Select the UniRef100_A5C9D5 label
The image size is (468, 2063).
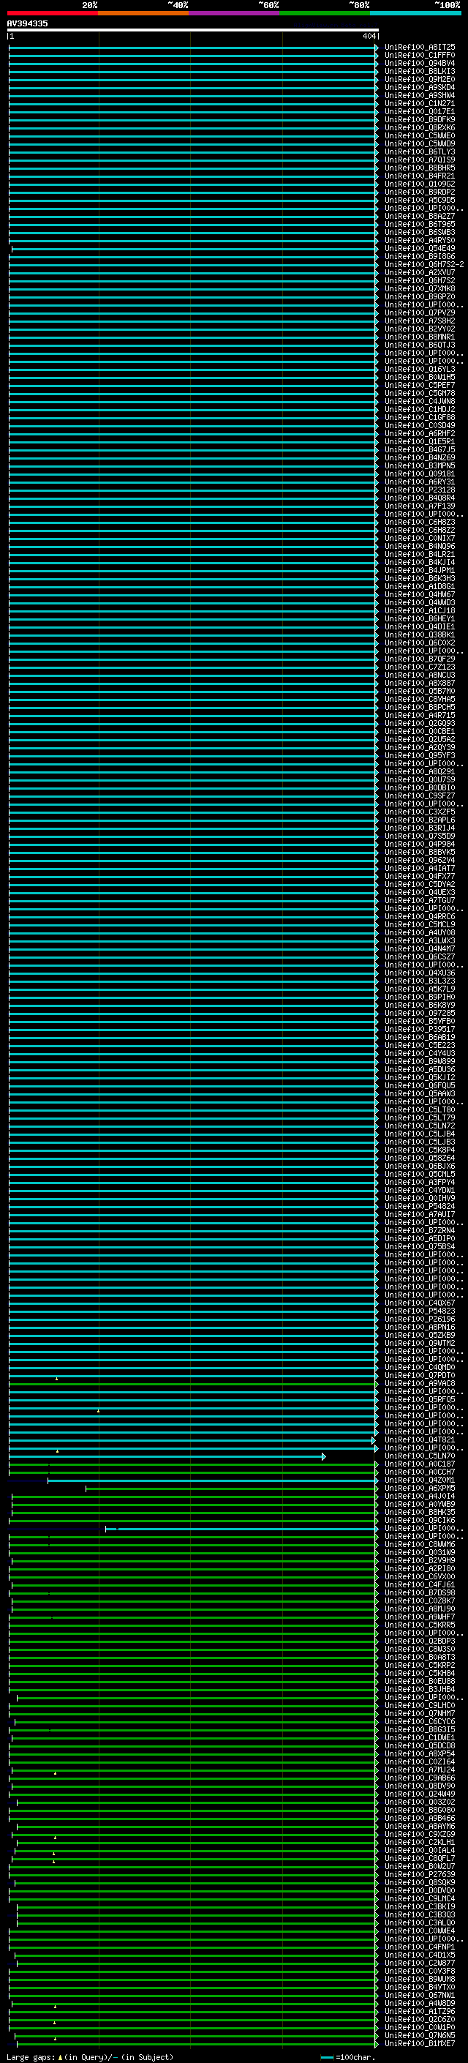[x=420, y=201]
